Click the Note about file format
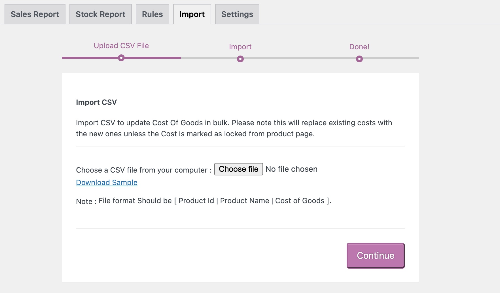The height and width of the screenshot is (293, 500). 204,201
